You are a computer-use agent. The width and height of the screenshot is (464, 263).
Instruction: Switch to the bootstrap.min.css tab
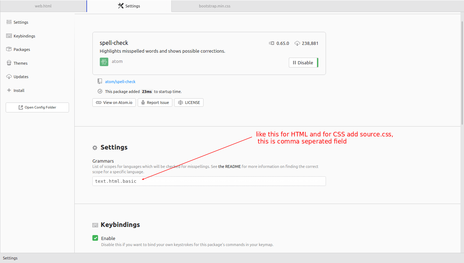[x=214, y=6]
